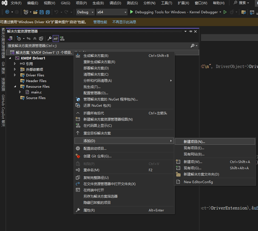Image resolution: width=258 pixels, height=231 pixels.
Task: Open 分析和代码清理(A) submenu
Action: [124, 81]
